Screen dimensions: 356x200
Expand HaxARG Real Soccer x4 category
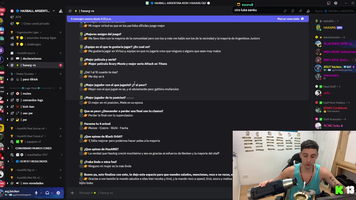pyautogui.click(x=31, y=128)
